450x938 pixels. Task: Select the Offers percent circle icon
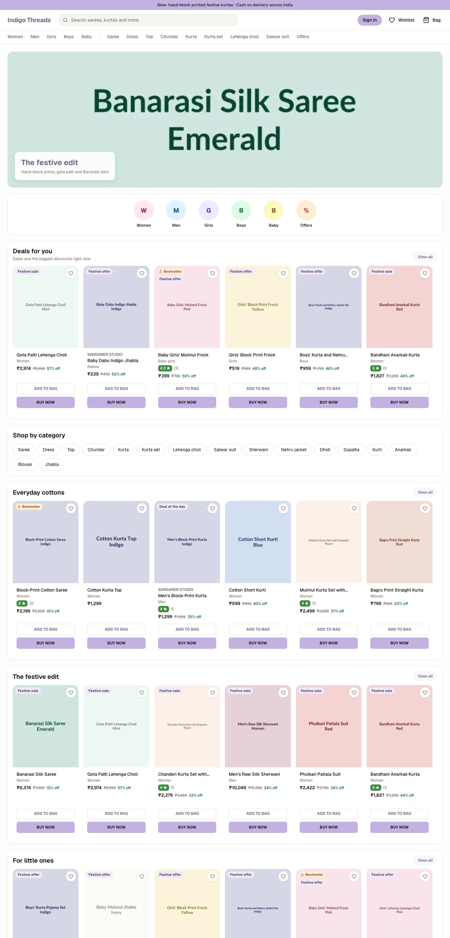click(306, 210)
